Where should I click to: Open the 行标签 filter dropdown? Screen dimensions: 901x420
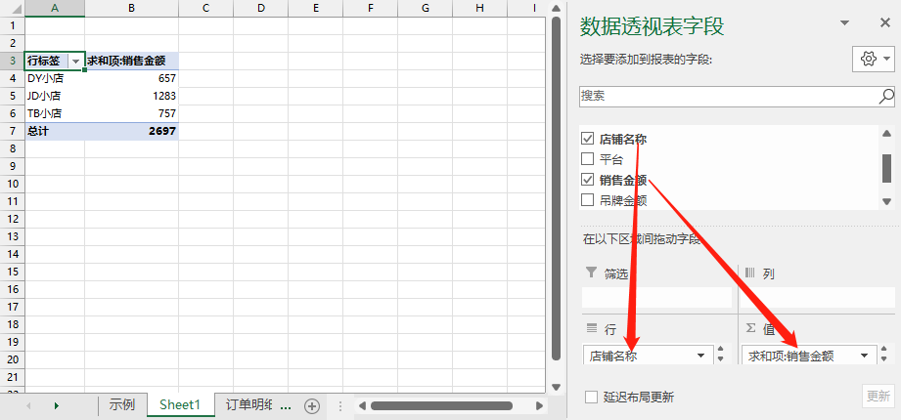click(76, 61)
